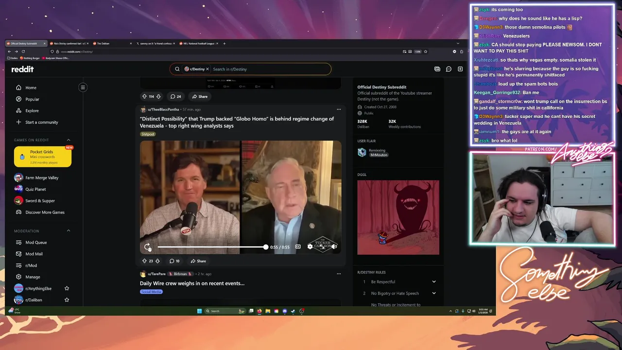
Task: Click the create post plus icon
Action: tap(460, 69)
